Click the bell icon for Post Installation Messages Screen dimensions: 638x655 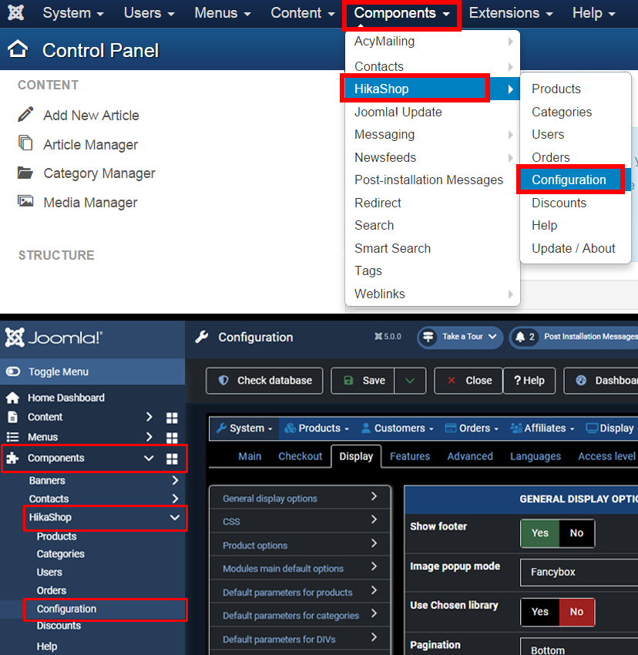pos(520,337)
